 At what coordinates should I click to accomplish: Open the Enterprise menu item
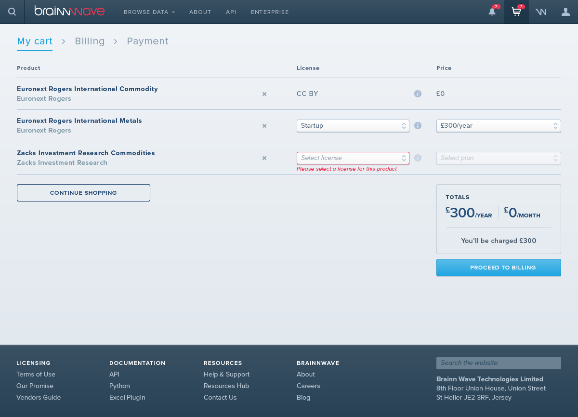[x=270, y=12]
